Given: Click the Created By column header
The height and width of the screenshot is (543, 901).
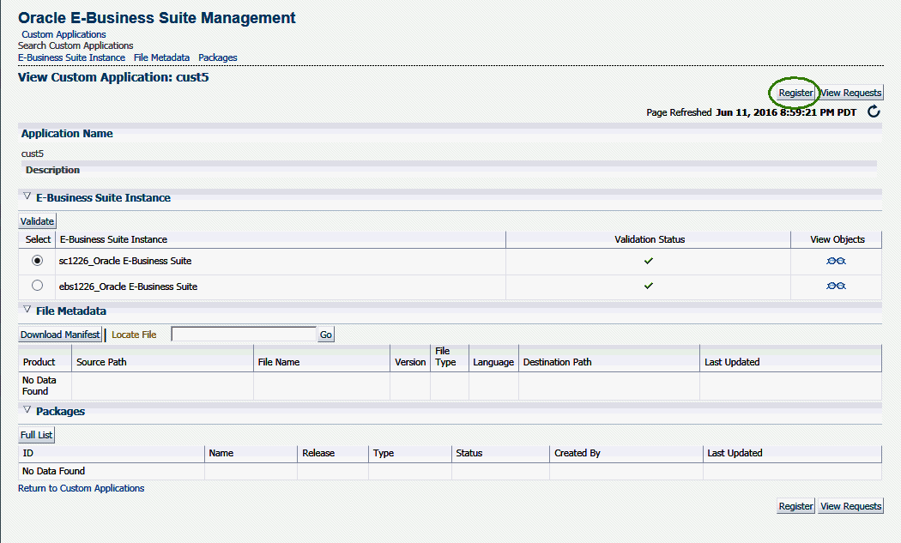Looking at the screenshot, I should point(577,453).
